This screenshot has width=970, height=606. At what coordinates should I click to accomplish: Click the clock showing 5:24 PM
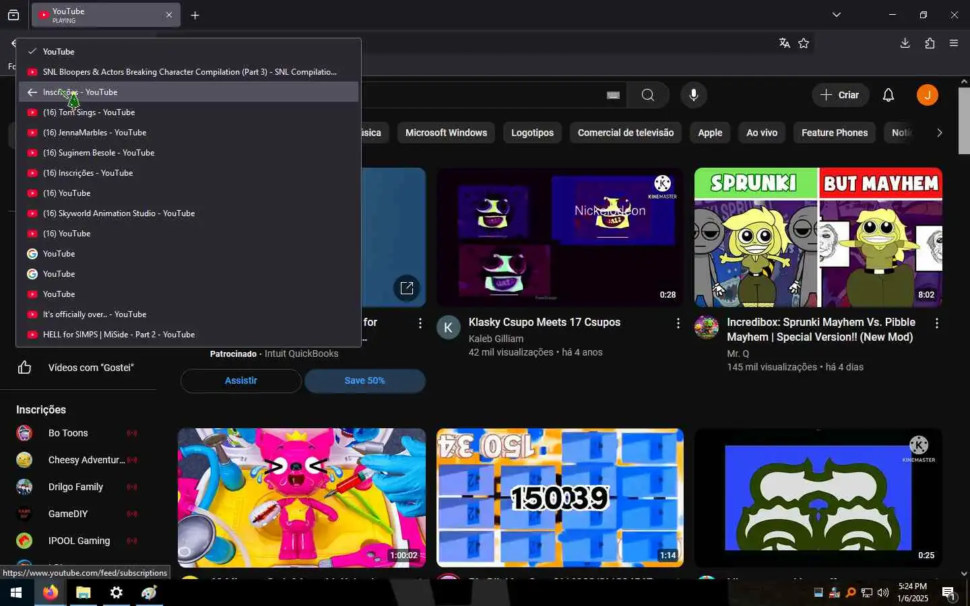pos(913,593)
